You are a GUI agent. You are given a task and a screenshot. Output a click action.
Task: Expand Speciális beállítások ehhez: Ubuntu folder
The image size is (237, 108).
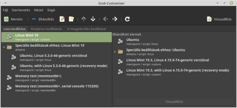115,52
